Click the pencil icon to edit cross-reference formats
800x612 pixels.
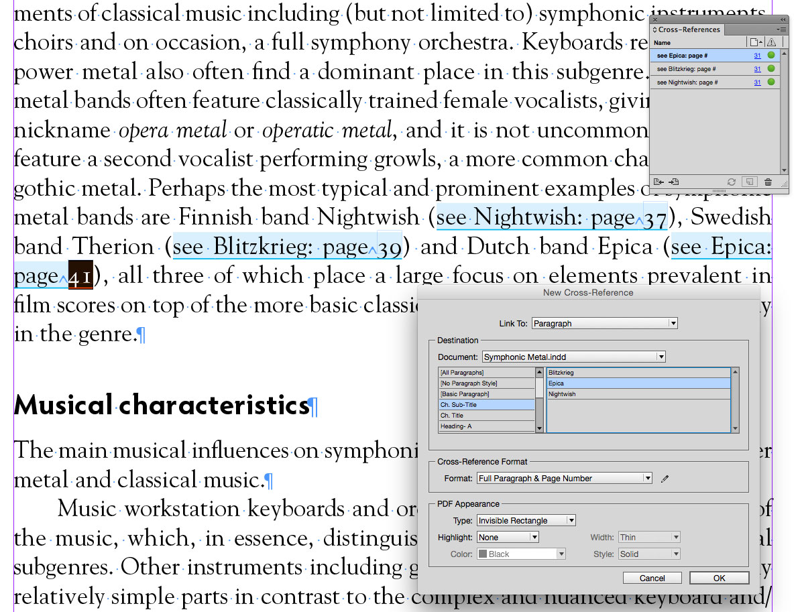(665, 479)
